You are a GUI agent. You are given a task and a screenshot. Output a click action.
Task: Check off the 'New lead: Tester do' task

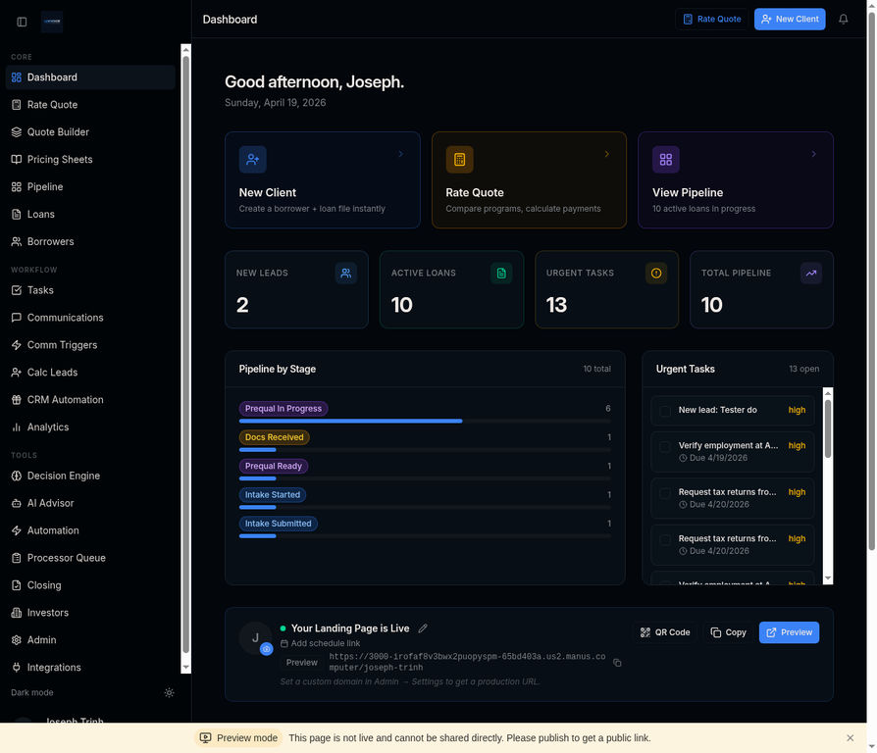click(666, 409)
